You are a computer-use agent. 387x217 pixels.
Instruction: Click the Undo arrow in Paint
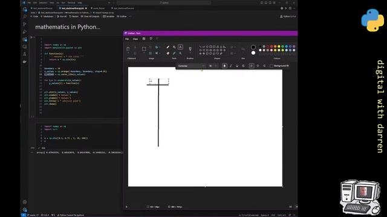151,39
